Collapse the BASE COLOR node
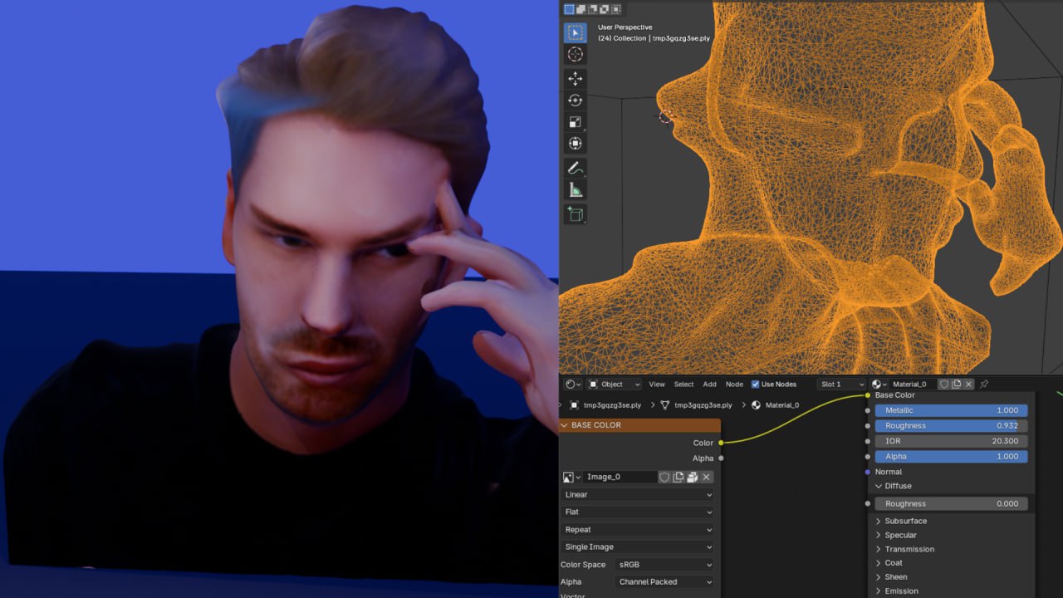Viewport: 1063px width, 598px height. (565, 425)
